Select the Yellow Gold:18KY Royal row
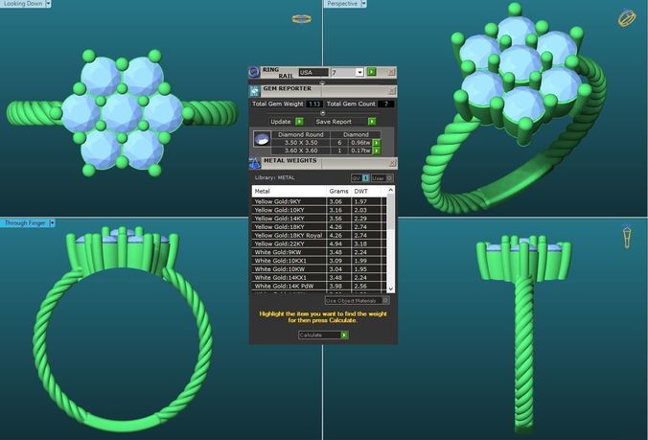648x440 pixels. (x=319, y=236)
